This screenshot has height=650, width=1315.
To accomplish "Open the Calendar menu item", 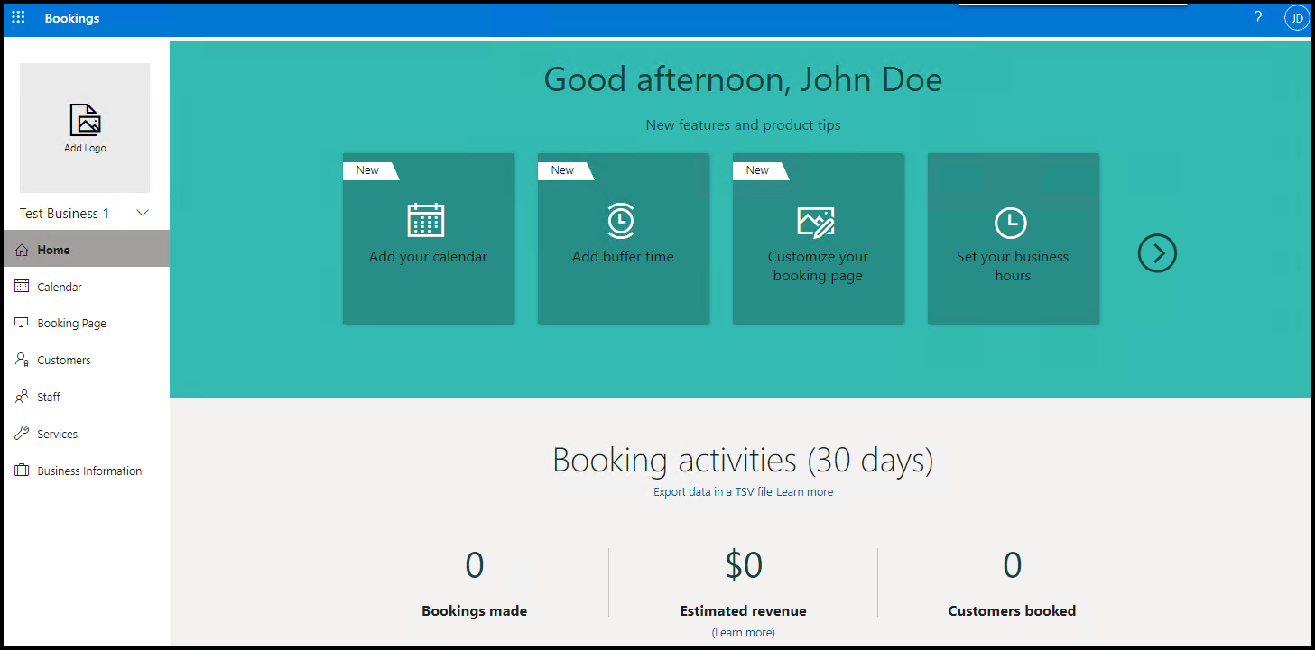I will click(87, 287).
